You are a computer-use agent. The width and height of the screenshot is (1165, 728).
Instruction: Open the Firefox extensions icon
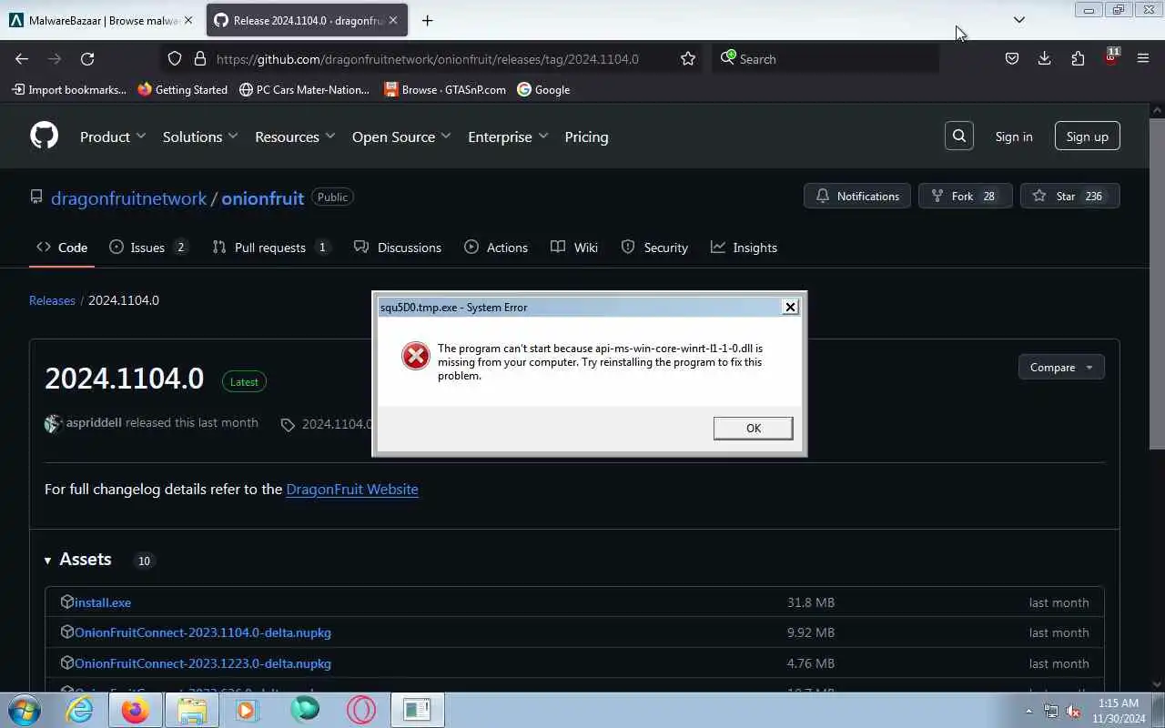(1078, 58)
